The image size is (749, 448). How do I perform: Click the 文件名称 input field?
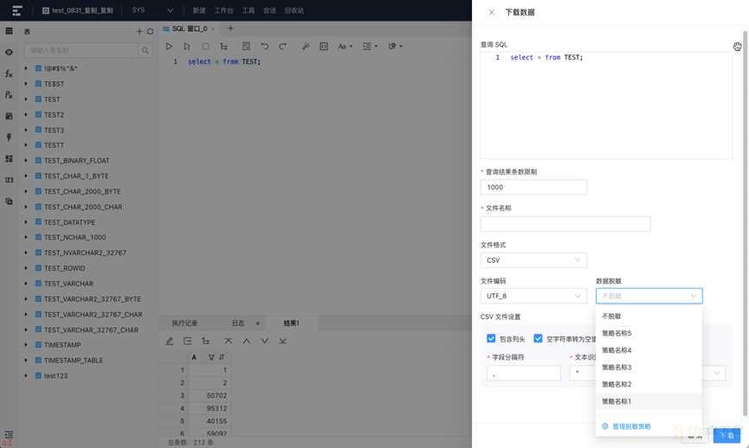[565, 224]
